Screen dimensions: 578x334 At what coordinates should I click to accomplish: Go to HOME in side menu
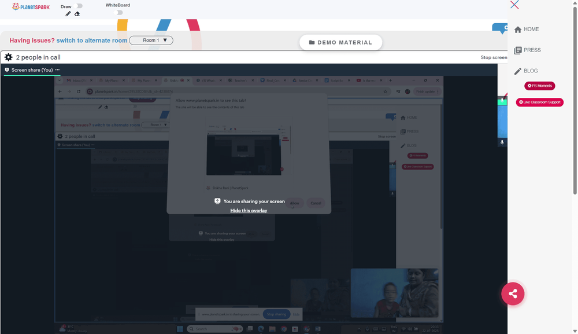[527, 29]
